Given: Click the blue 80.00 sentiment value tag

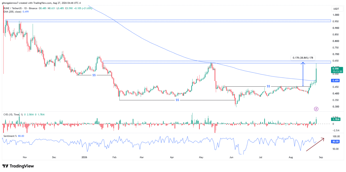Looking at the screenshot, I should click(336, 141).
